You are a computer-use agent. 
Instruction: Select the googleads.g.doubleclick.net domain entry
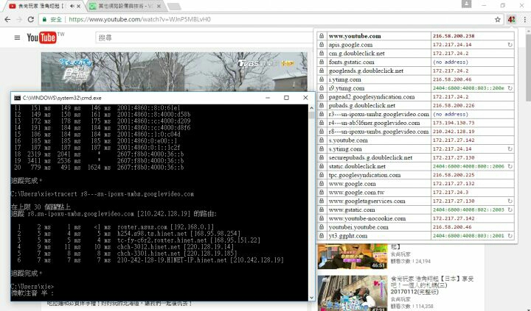(366, 71)
